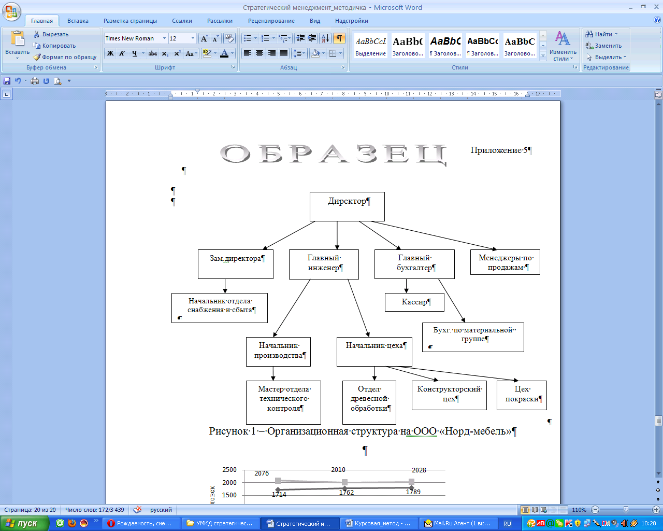Click Копировать to copy

pos(54,46)
